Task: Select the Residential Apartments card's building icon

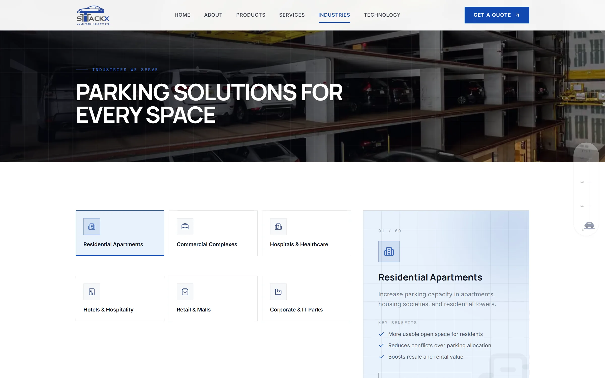Action: coord(92,227)
